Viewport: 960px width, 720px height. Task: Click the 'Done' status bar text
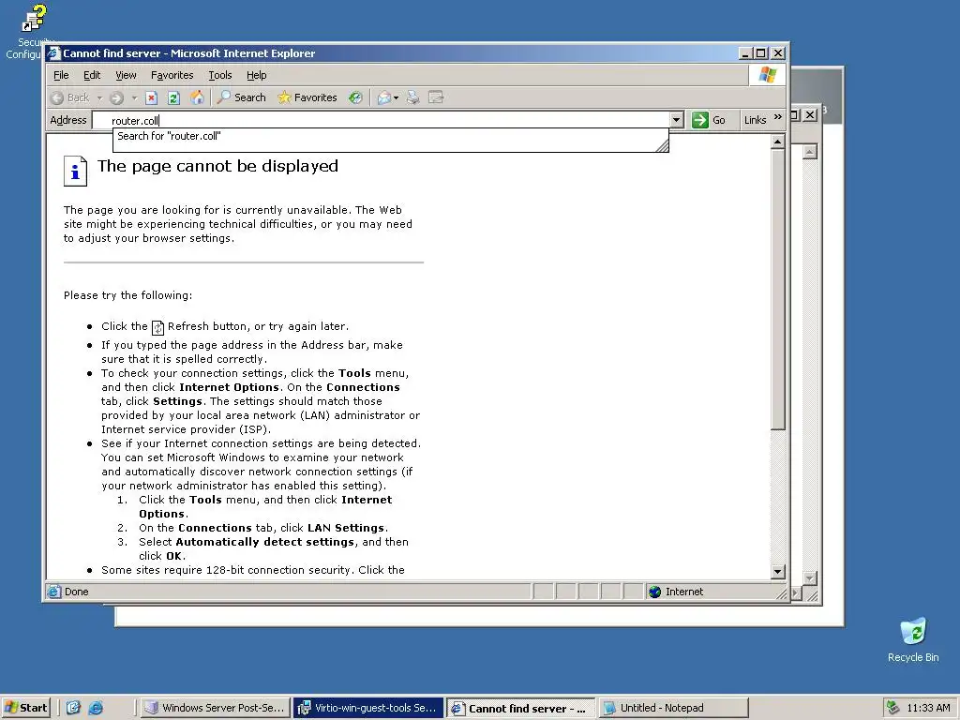point(77,592)
